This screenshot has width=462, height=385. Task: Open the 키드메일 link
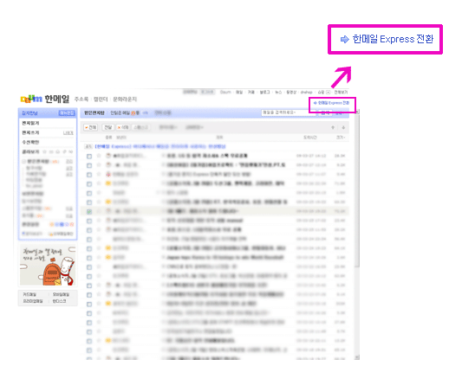click(x=29, y=294)
